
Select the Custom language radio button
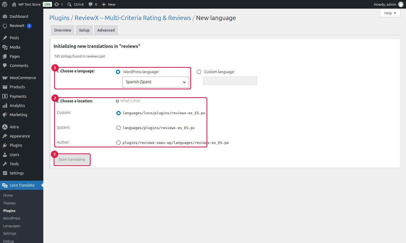pyautogui.click(x=199, y=72)
